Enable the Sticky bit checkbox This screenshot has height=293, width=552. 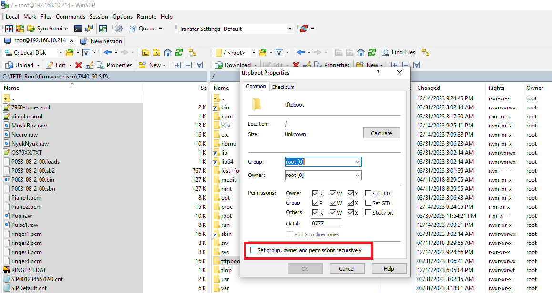coord(368,213)
